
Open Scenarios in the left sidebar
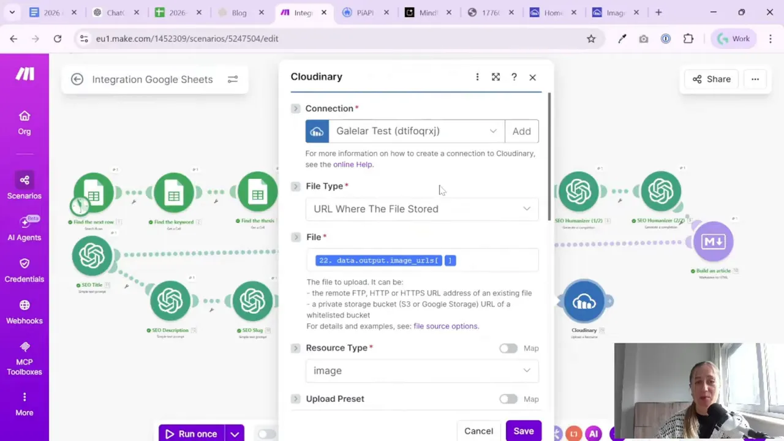coord(24,186)
